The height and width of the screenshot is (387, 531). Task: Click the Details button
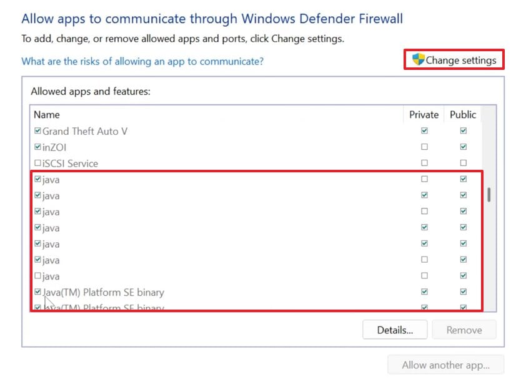click(395, 330)
